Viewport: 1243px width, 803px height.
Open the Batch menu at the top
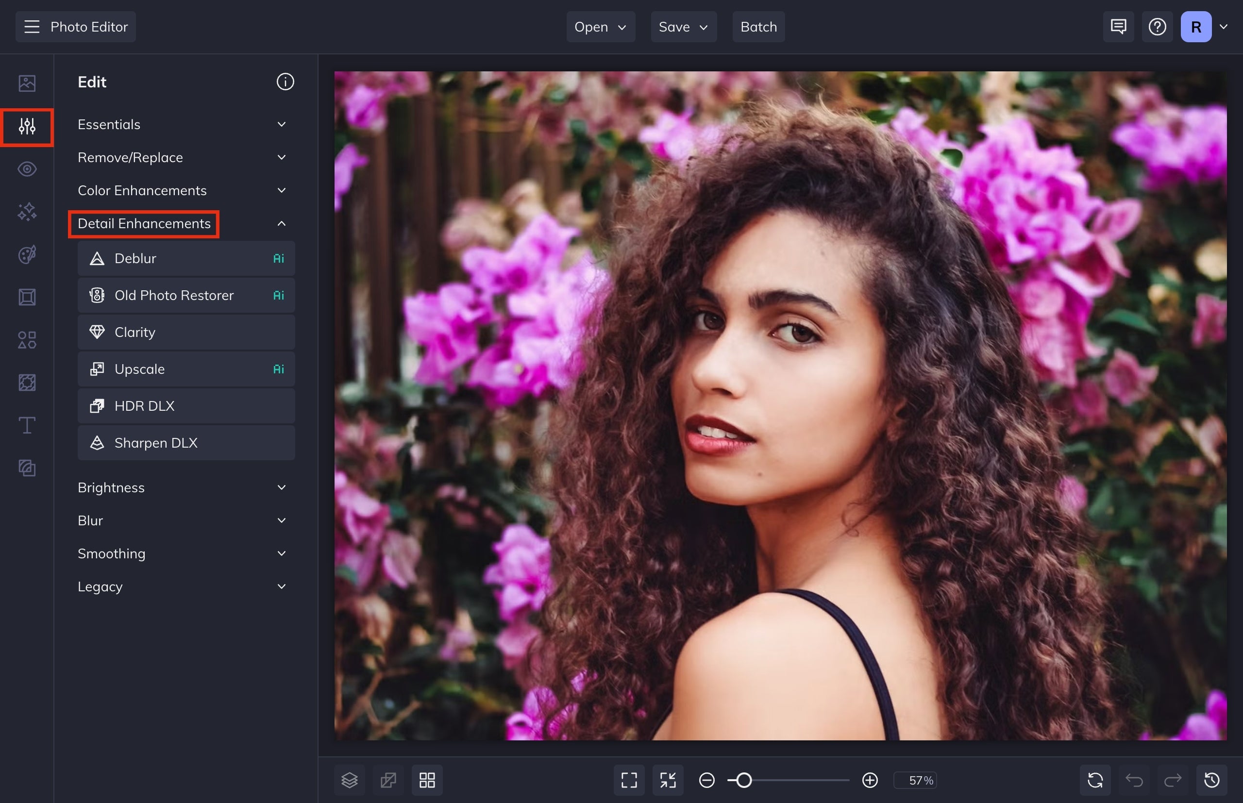[x=758, y=27]
